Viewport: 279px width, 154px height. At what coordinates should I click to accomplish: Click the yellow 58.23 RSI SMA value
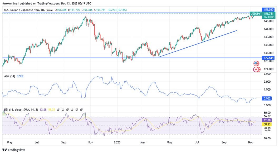[52, 109]
